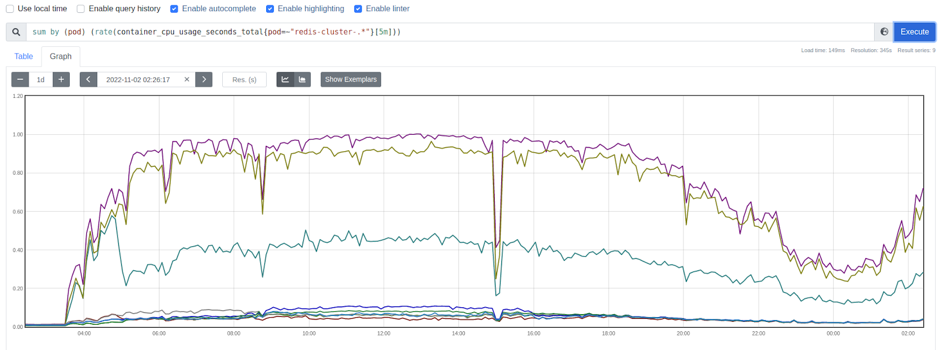
Task: Click the search magnifier icon
Action: click(16, 32)
